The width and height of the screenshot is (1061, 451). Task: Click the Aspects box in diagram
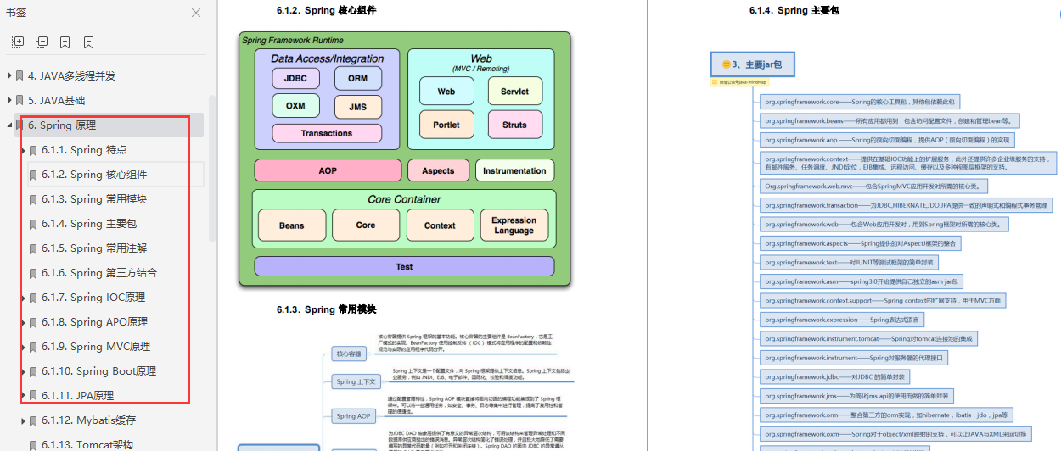(x=438, y=170)
